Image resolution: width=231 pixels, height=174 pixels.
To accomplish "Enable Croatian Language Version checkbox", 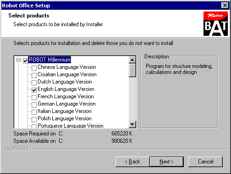I will 34,75.
